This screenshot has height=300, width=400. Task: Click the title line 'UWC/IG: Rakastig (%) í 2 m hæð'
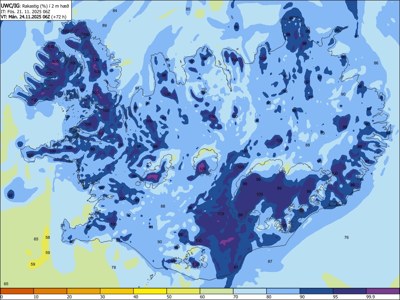click(35, 6)
